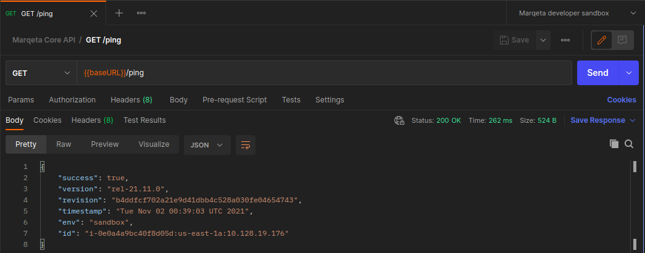
Task: Open tab options ellipsis menu
Action: point(141,13)
